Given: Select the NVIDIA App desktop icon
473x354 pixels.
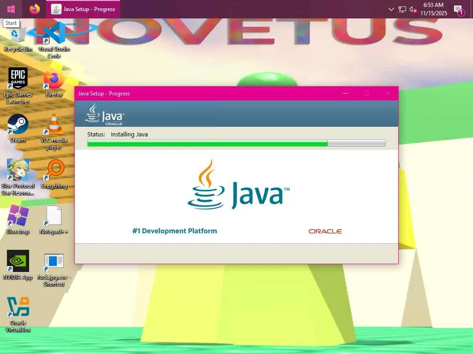Looking at the screenshot, I should pyautogui.click(x=18, y=265).
